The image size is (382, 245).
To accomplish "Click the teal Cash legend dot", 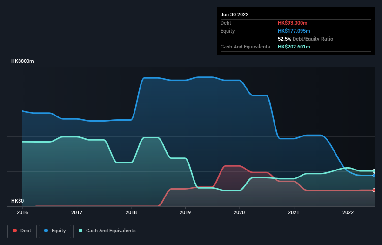I will 80,231.
